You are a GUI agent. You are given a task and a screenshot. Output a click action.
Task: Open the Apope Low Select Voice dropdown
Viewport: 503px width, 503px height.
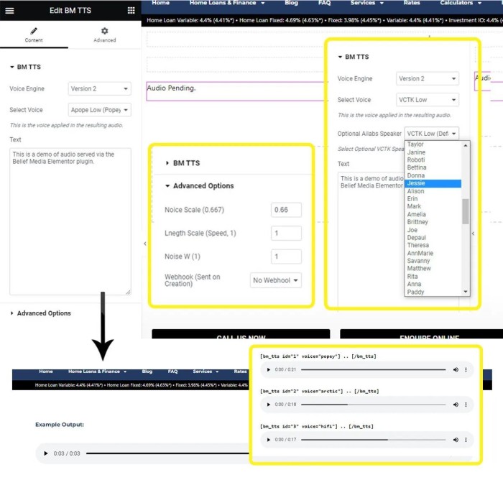(x=100, y=110)
